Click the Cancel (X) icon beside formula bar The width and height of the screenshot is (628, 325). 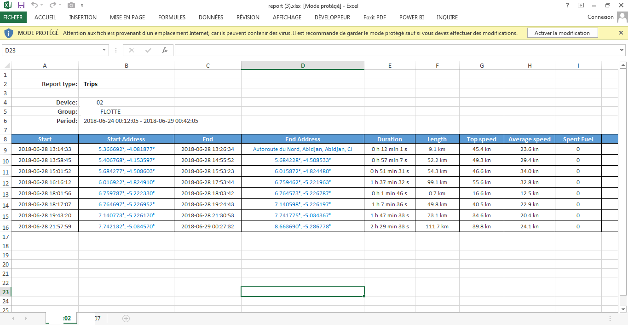point(132,50)
